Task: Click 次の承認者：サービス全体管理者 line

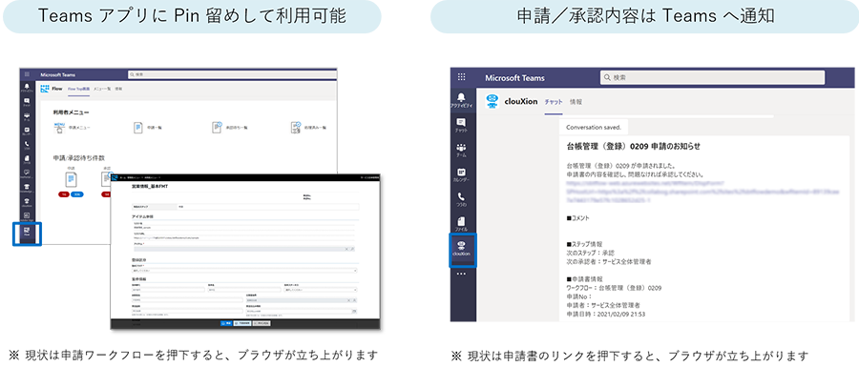Action: point(609,261)
